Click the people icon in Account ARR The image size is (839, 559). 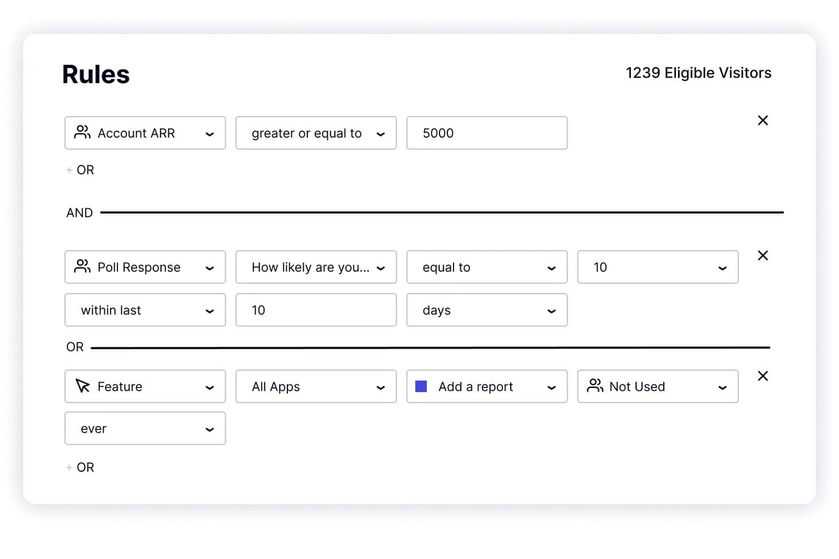pyautogui.click(x=83, y=133)
